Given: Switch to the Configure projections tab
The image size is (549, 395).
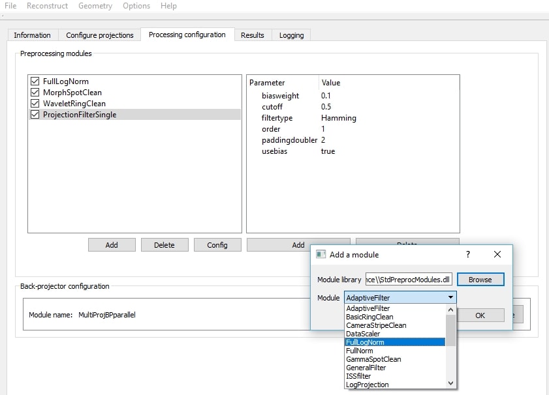Looking at the screenshot, I should [100, 35].
